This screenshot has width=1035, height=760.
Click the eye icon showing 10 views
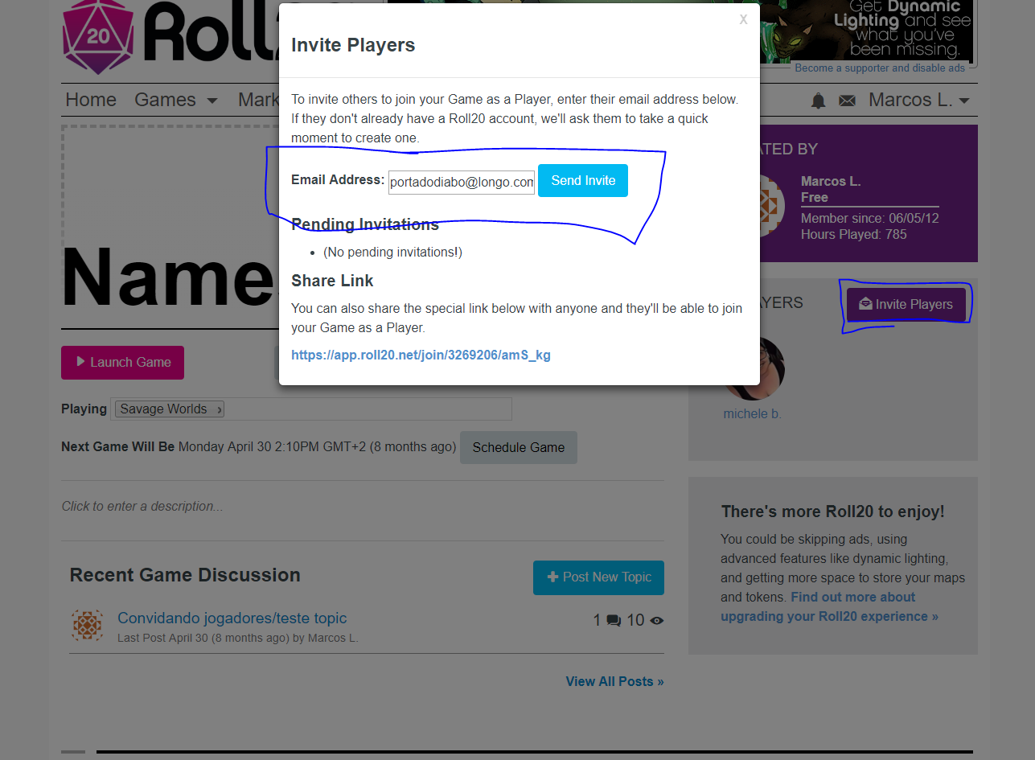pos(657,620)
